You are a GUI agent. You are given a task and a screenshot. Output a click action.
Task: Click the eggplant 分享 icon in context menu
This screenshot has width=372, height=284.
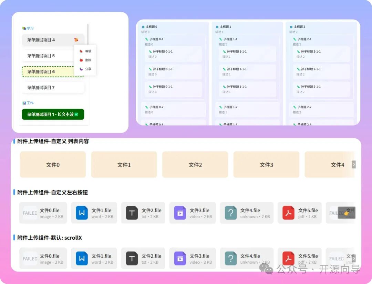81,69
